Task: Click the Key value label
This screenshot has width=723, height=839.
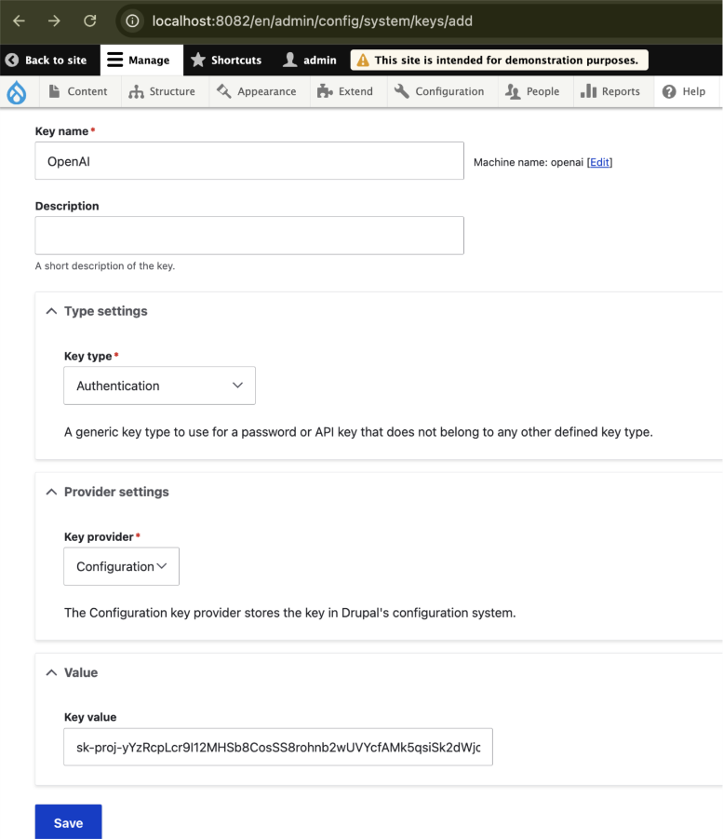Action: [90, 717]
